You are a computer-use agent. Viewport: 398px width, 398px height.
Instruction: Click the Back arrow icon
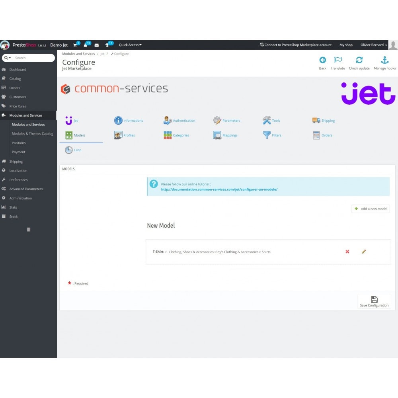322,60
